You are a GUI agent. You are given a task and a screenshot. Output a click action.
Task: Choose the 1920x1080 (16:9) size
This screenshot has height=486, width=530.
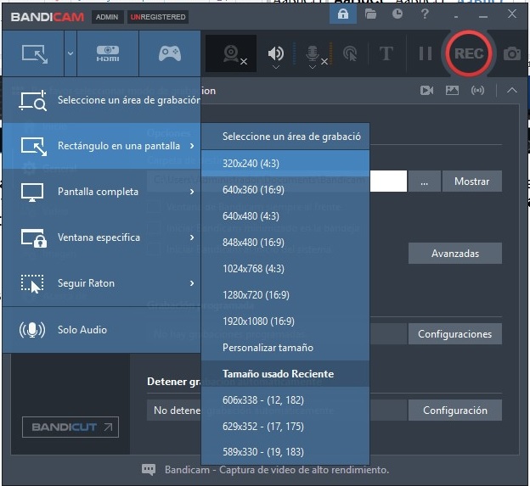285,321
